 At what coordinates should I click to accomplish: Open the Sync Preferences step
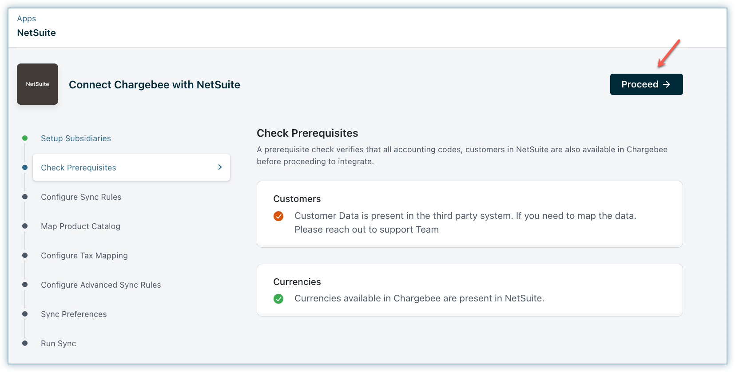click(x=74, y=314)
